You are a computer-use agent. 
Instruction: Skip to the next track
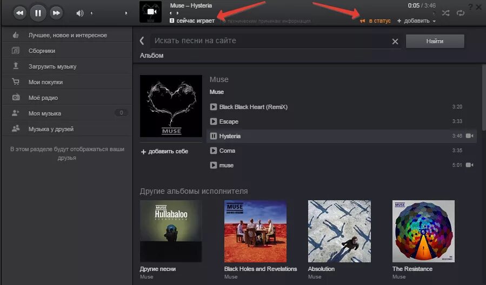point(56,13)
